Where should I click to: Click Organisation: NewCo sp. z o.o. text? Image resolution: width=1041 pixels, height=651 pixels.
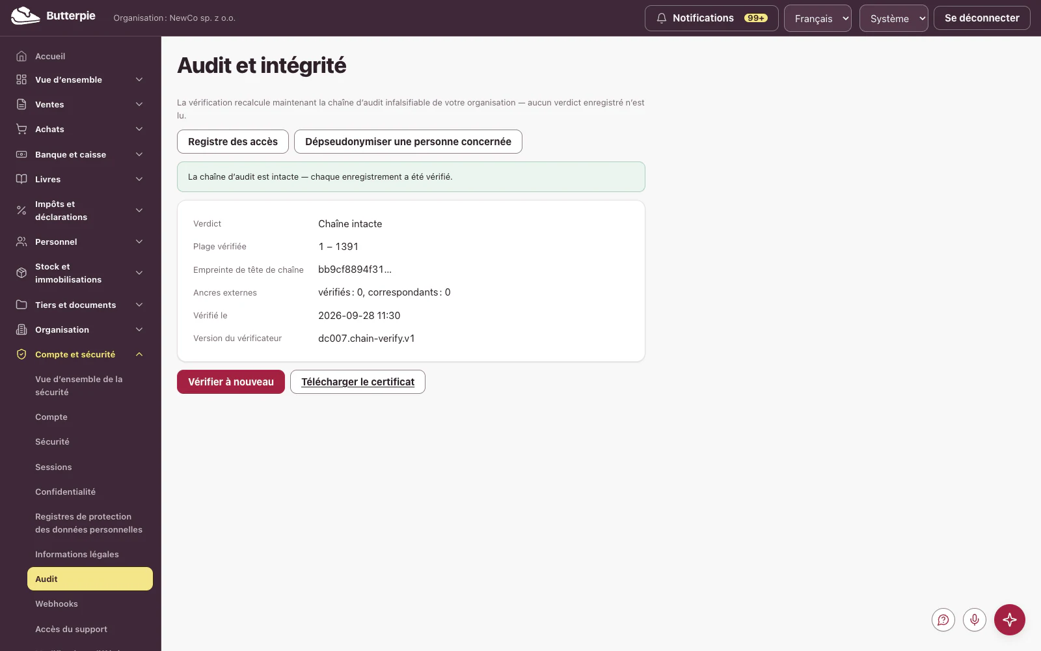point(174,18)
